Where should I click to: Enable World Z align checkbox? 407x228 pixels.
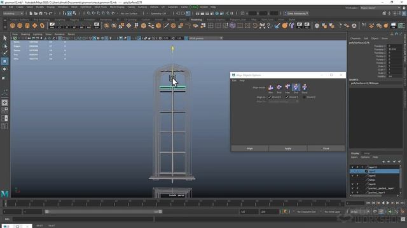304,97
